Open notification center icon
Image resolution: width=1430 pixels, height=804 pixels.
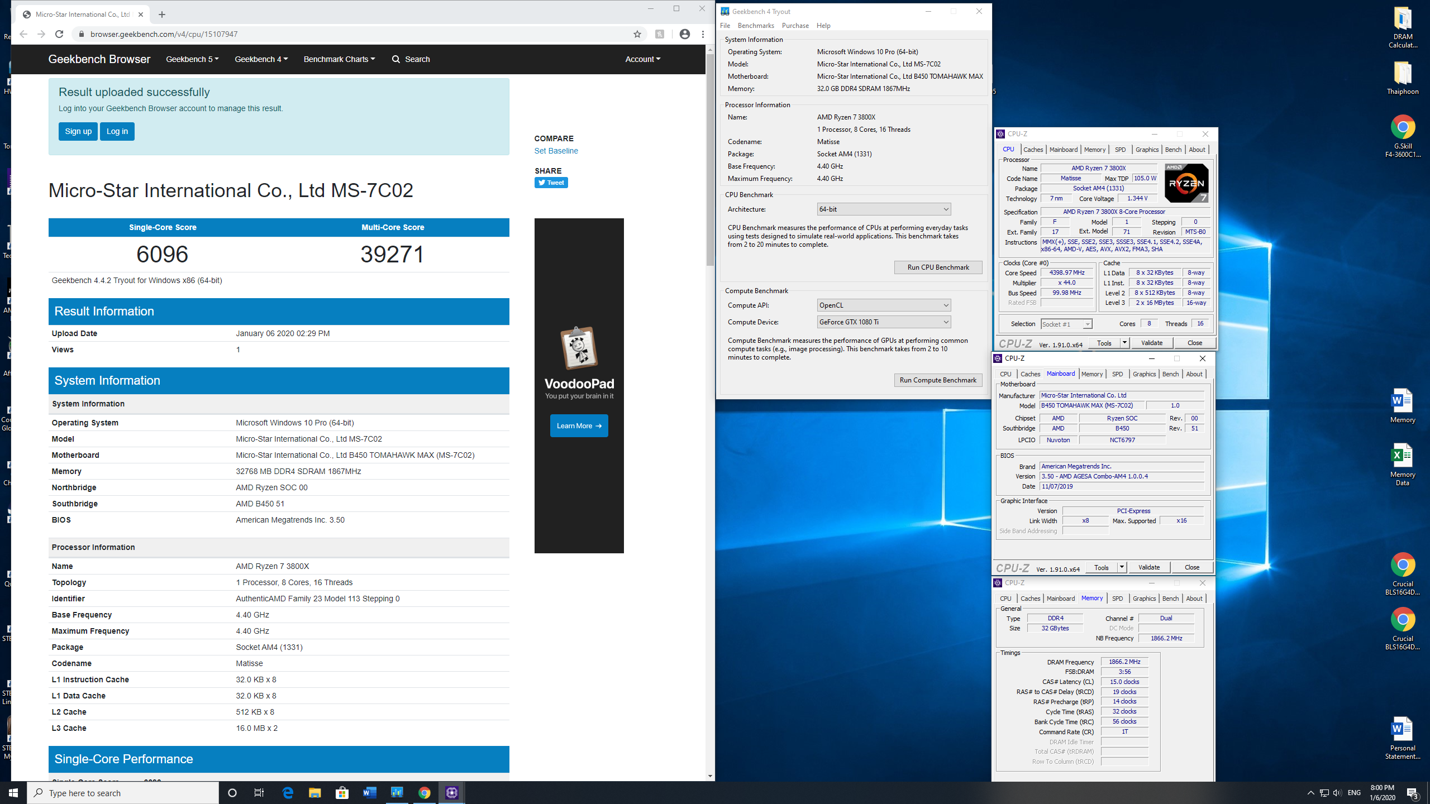point(1413,793)
